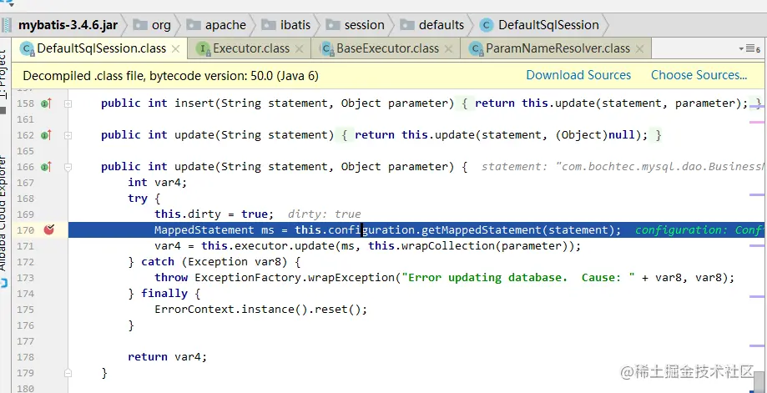
Task: Click the jar archive icon in the breadcrumb
Action: (7, 25)
